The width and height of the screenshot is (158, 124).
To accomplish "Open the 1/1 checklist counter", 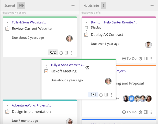I will tap(93, 95).
